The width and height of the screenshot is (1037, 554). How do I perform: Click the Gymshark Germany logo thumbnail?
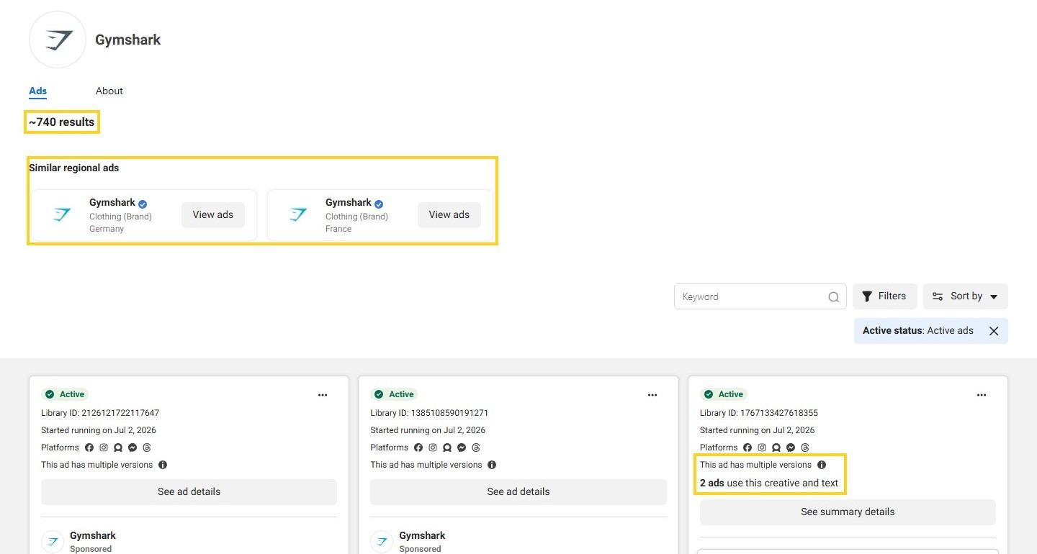point(61,214)
